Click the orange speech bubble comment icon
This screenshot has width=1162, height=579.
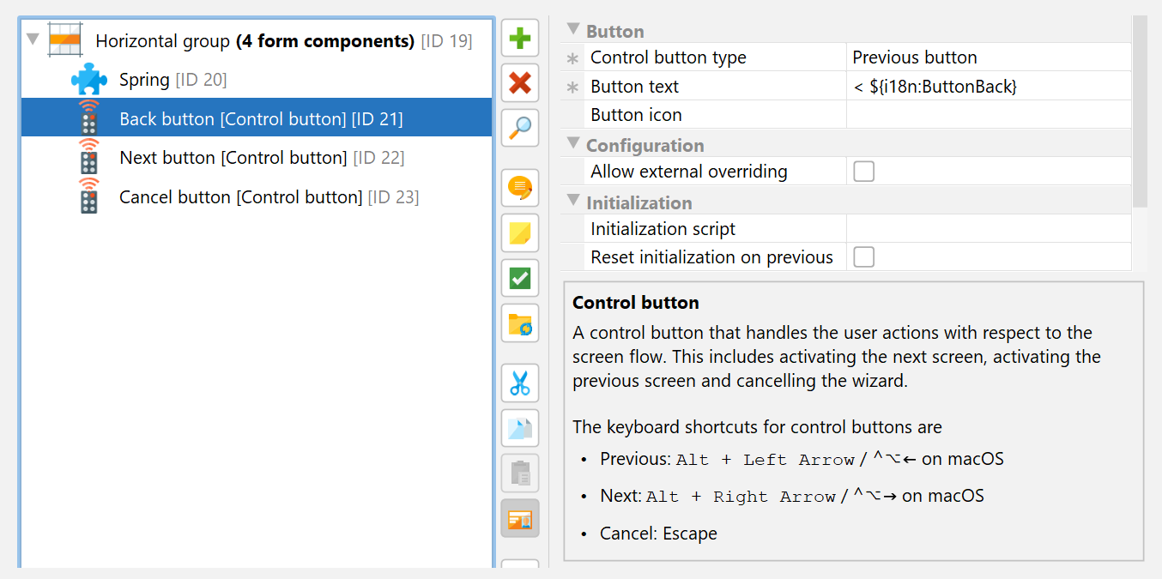point(520,188)
